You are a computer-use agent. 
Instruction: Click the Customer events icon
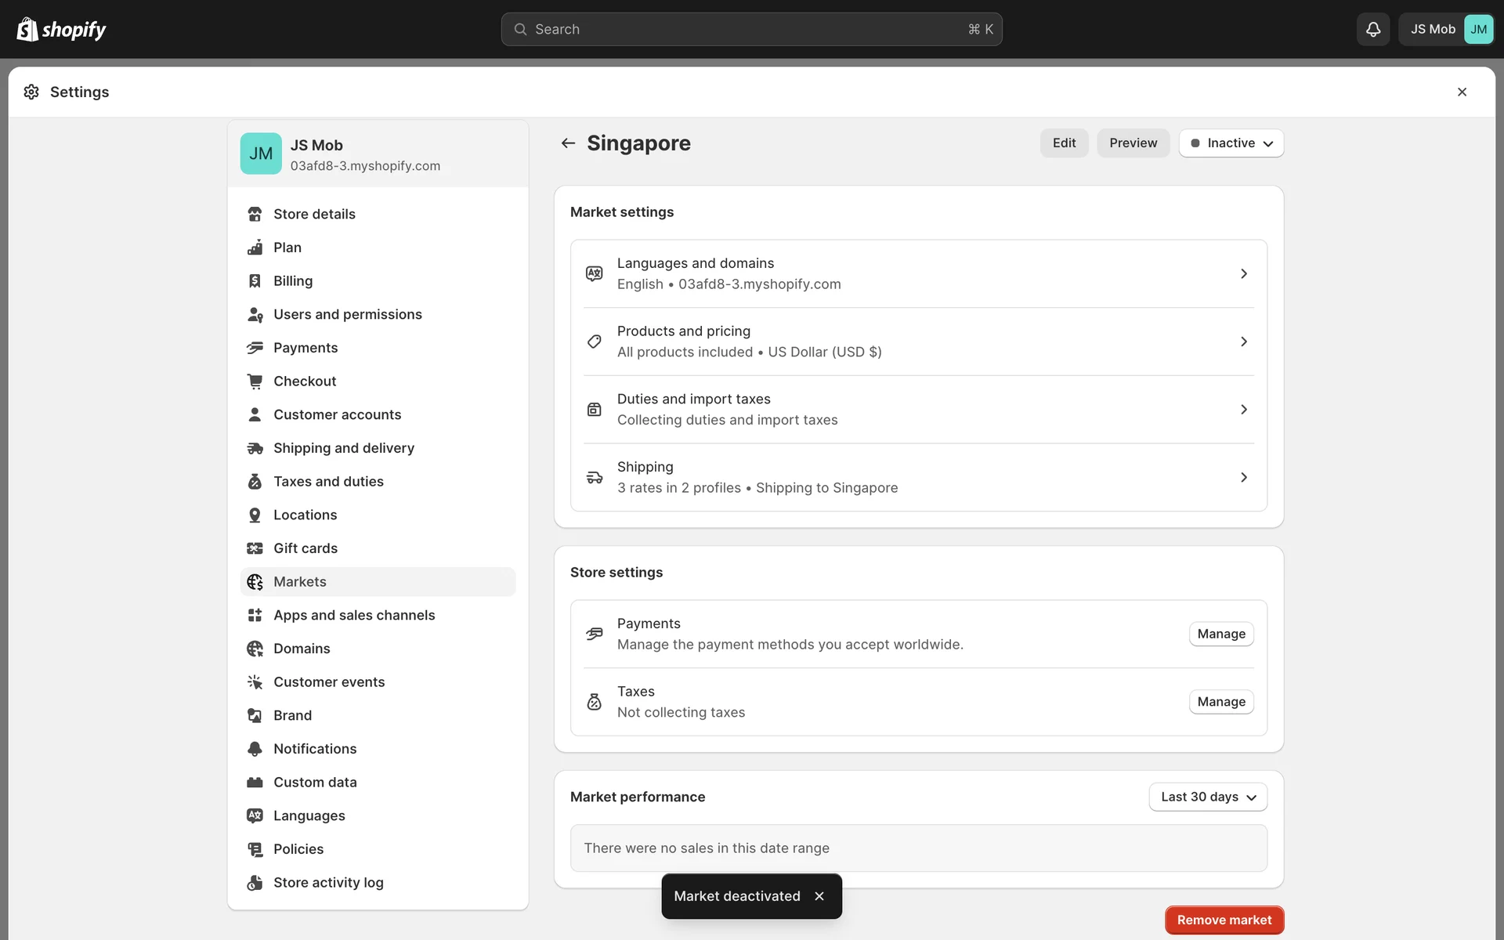tap(255, 681)
